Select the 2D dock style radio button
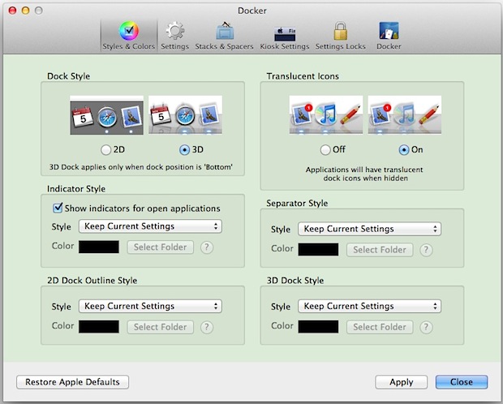Viewport: 503px width, 404px height. coord(105,150)
